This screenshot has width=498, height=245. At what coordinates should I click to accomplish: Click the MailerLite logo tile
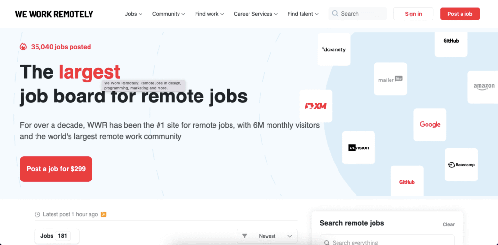[x=391, y=79]
